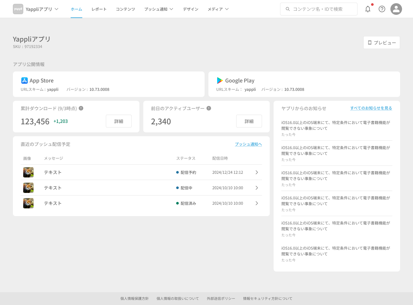Click the ステータス column header

[x=186, y=158]
